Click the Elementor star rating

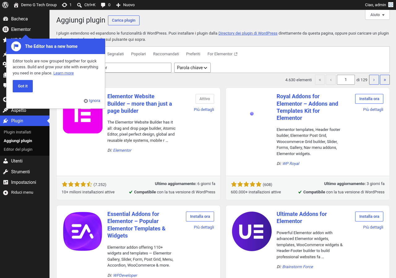coord(77,184)
